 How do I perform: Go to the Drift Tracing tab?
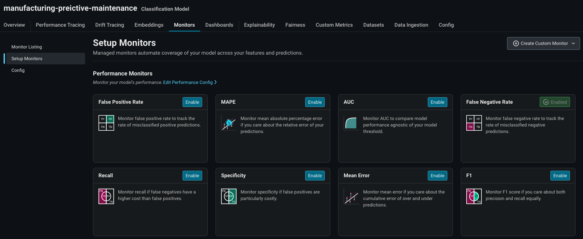110,25
